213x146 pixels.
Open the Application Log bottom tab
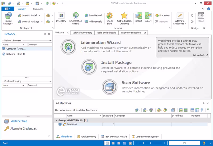click(87, 136)
